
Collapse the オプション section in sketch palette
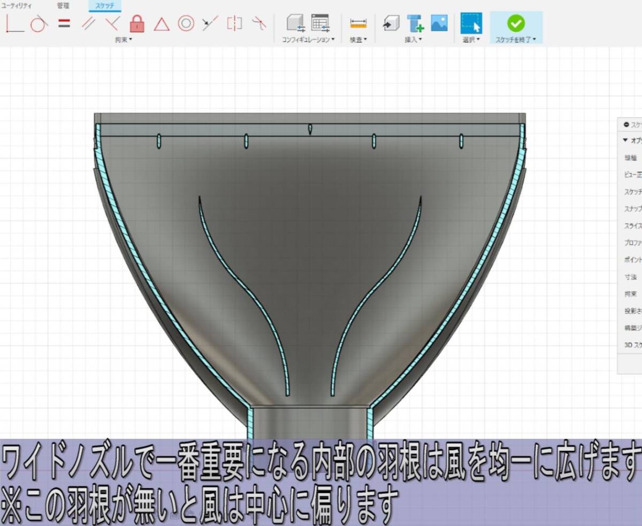click(x=625, y=140)
